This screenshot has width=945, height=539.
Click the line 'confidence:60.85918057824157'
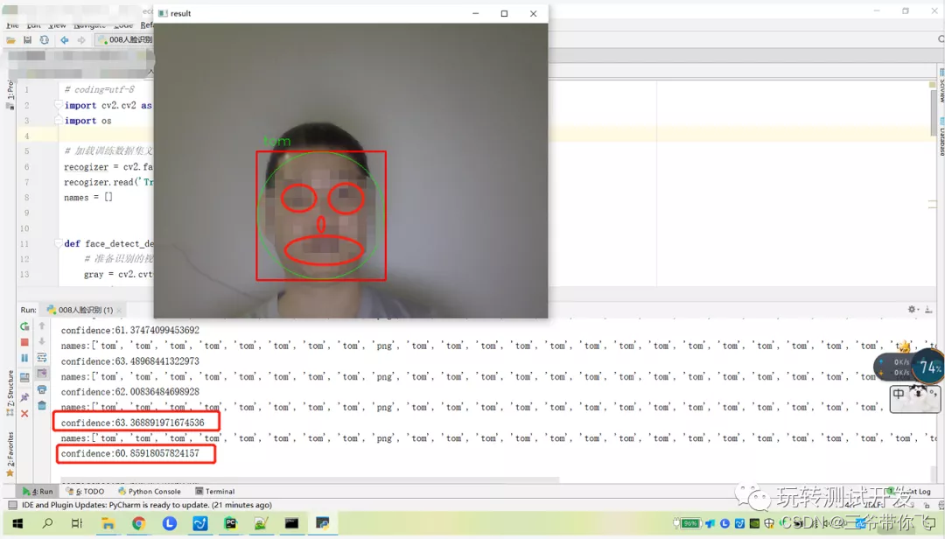tap(129, 453)
